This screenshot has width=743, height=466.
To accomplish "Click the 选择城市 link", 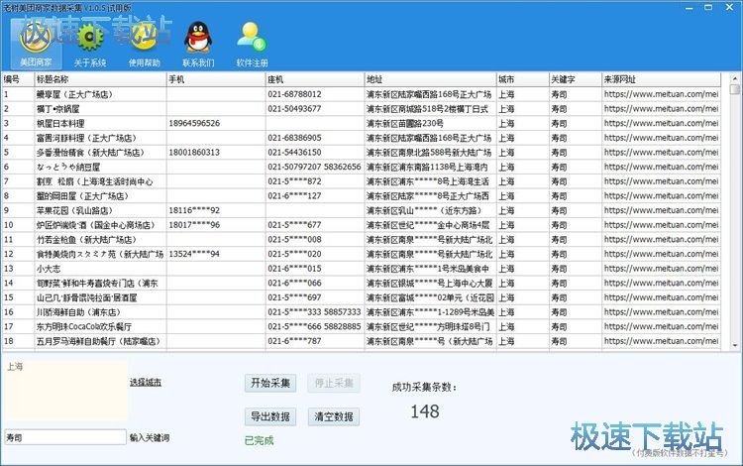I will pyautogui.click(x=146, y=382).
